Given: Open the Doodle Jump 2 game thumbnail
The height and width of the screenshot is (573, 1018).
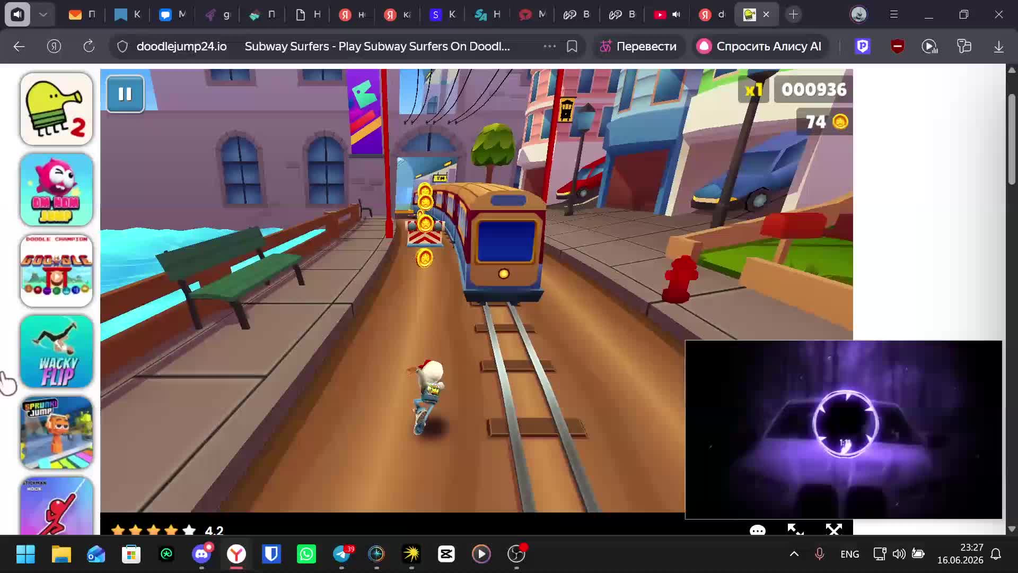Looking at the screenshot, I should [x=57, y=109].
